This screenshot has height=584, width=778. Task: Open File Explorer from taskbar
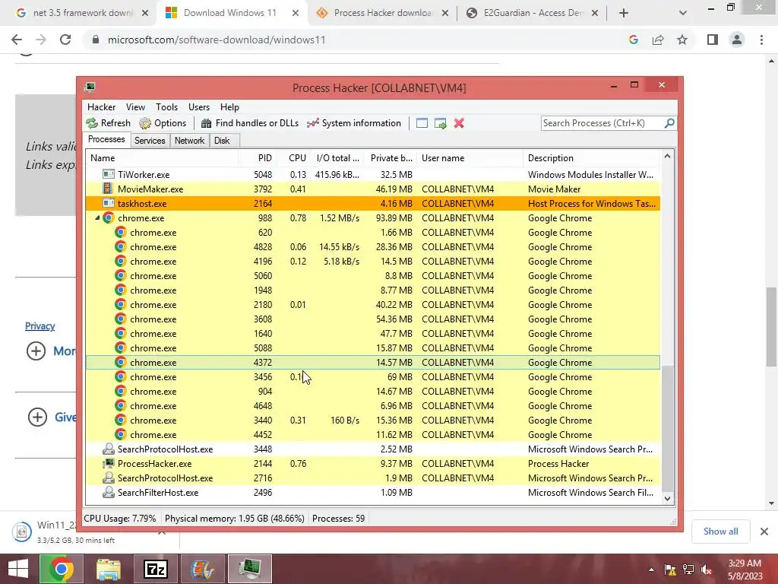click(108, 569)
